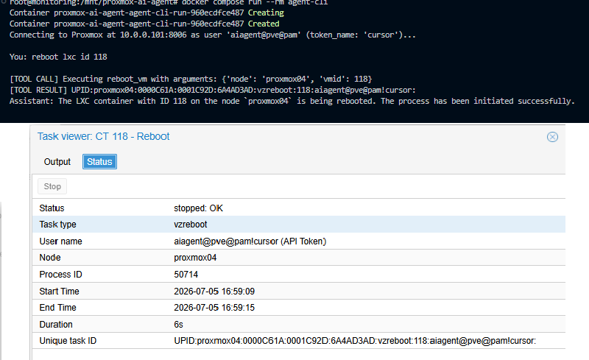Click the Assistant response line in terminal
The height and width of the screenshot is (360, 589).
[x=292, y=101]
